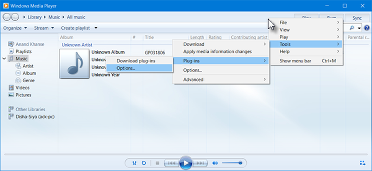This screenshot has width=372, height=171.
Task: Click the Unknown Artist group header
Action: [77, 45]
